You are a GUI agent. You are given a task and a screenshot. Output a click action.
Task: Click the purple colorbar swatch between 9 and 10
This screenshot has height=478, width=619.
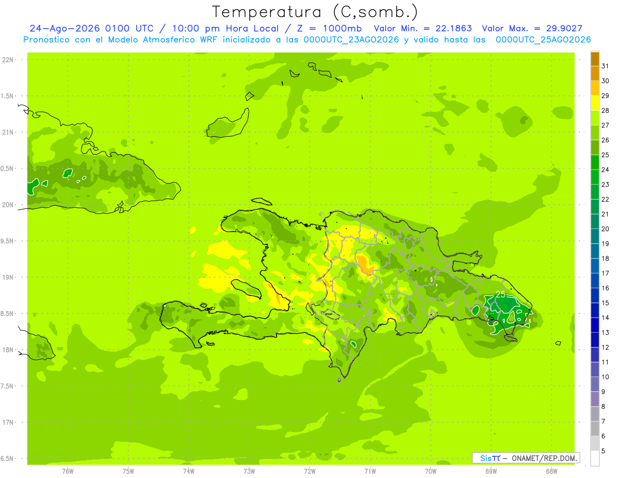pos(595,385)
